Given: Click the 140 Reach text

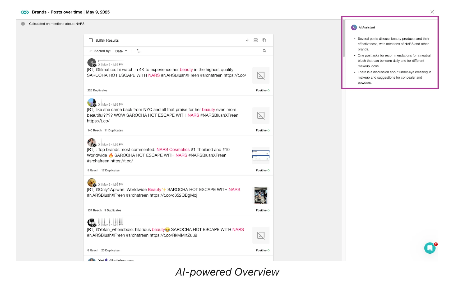Looking at the screenshot, I should 94,130.
